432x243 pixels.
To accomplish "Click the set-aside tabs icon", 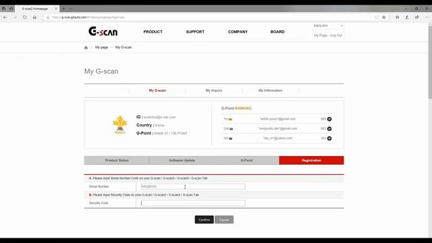I will [x=11, y=9].
